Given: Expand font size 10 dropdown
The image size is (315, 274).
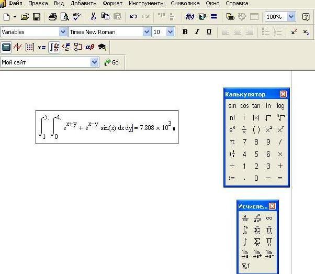Looking at the screenshot, I should click(171, 32).
